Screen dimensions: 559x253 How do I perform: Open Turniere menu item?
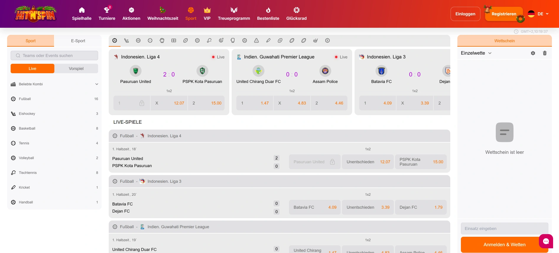pyautogui.click(x=107, y=14)
